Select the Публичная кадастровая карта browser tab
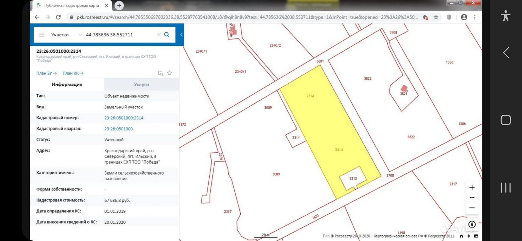This screenshot has height=241, width=522. [72, 5]
